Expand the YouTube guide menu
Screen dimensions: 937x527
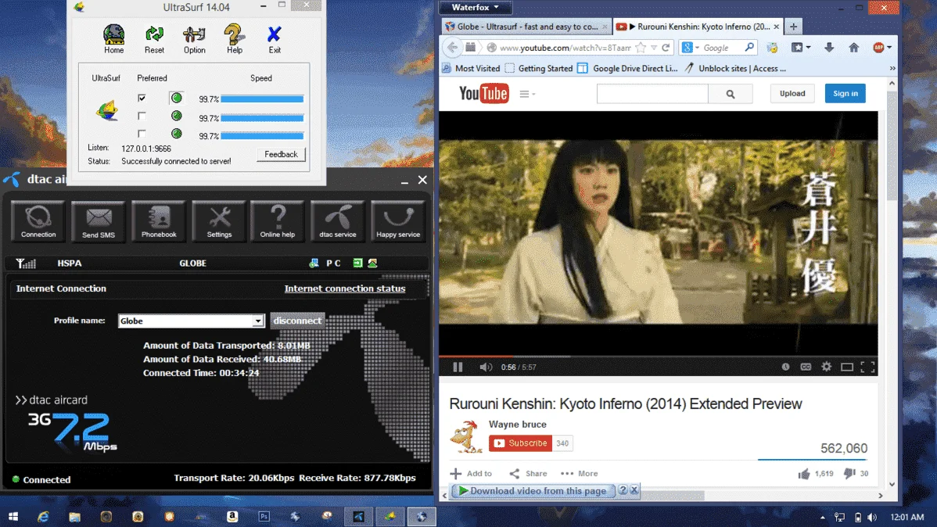tap(526, 94)
